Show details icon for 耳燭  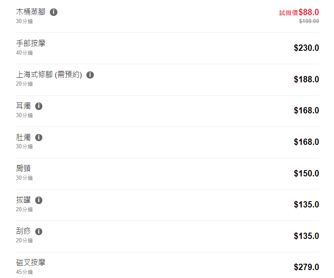pos(39,106)
